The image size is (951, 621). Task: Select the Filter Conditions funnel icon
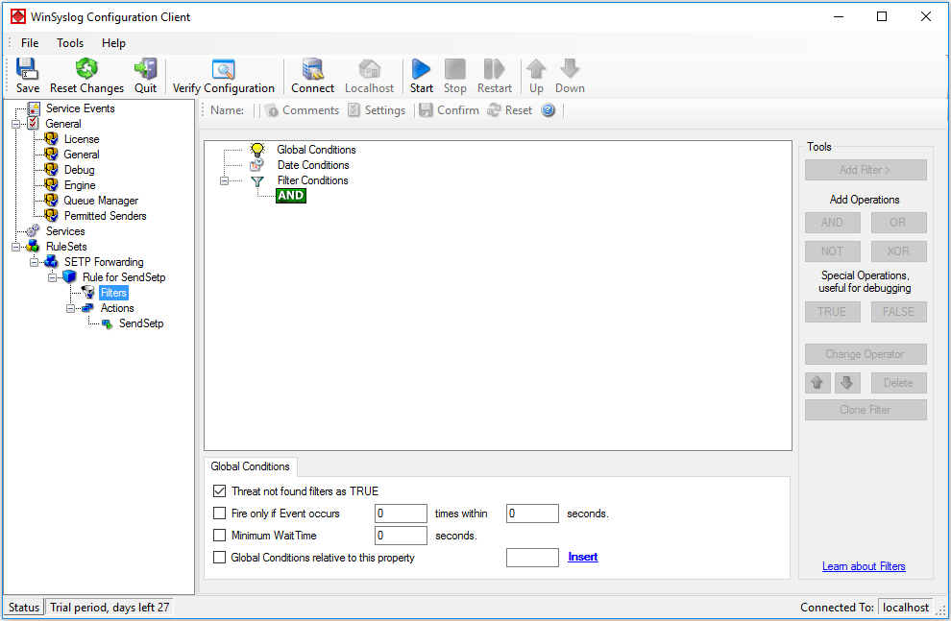click(x=257, y=180)
